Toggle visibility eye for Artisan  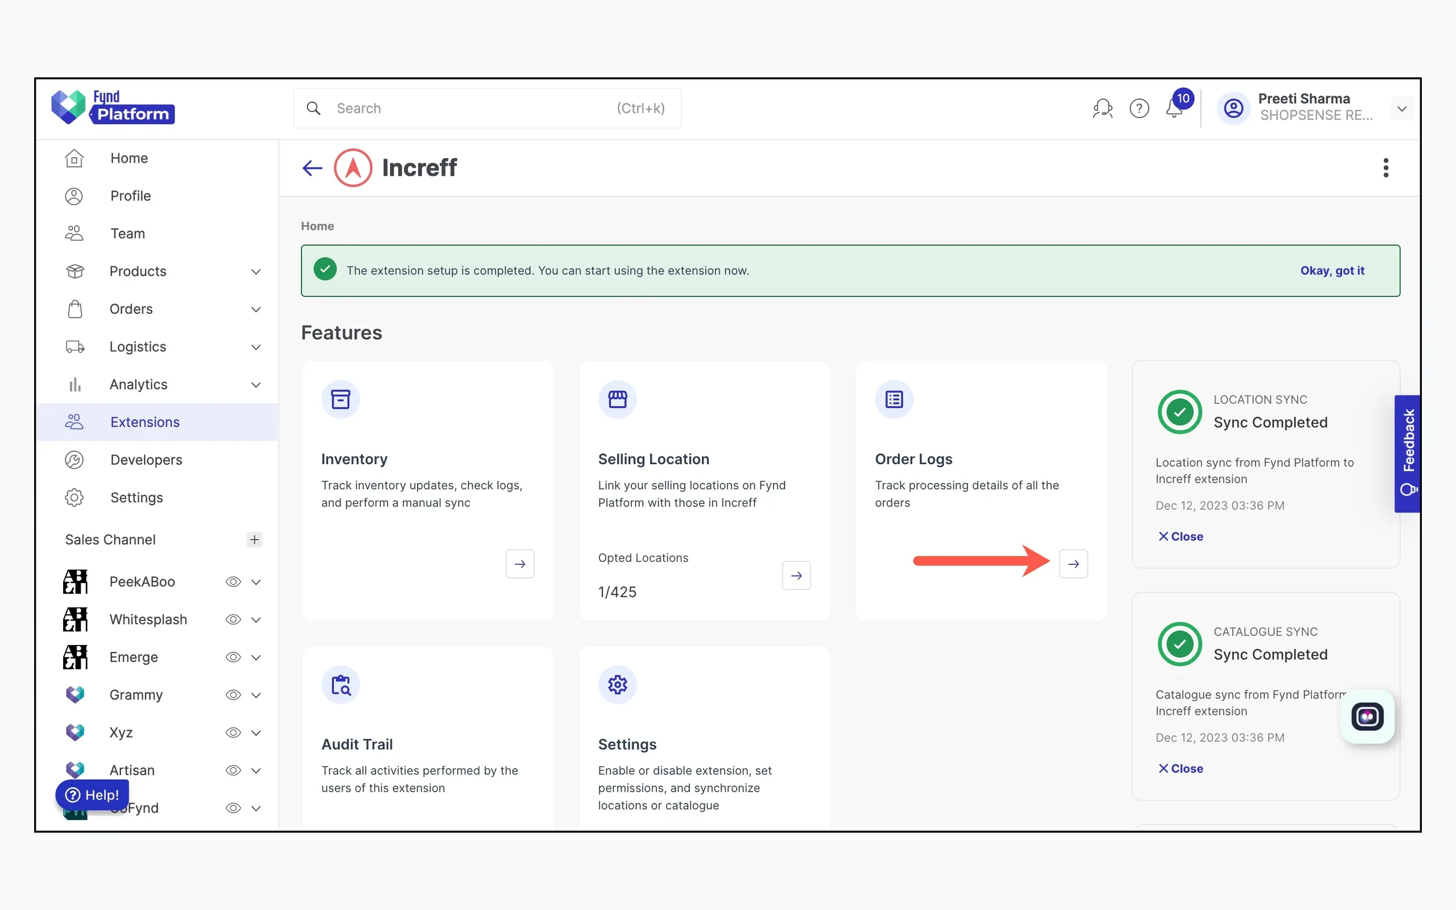pyautogui.click(x=233, y=770)
